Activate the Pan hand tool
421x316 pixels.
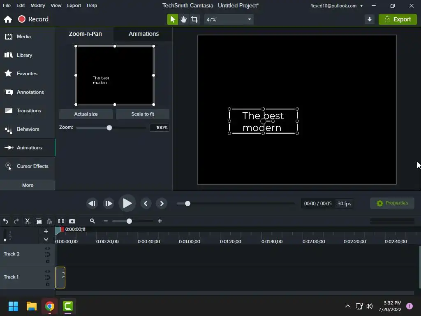[x=184, y=19]
